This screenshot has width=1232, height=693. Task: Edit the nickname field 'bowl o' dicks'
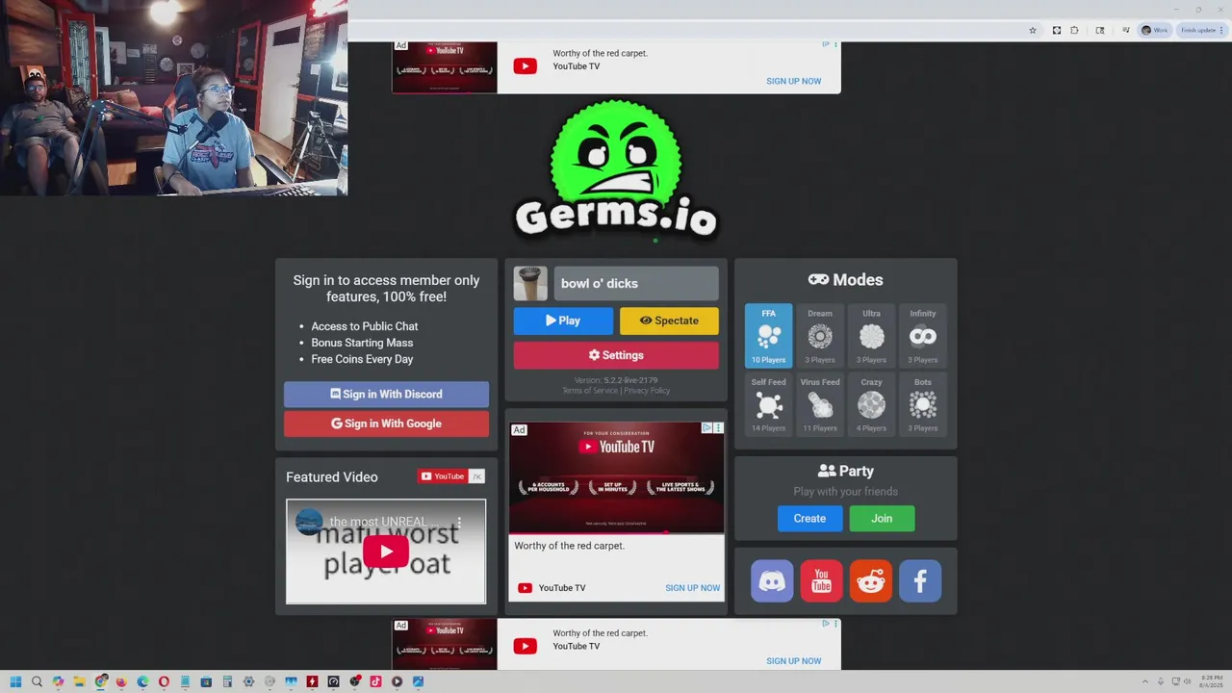click(636, 284)
